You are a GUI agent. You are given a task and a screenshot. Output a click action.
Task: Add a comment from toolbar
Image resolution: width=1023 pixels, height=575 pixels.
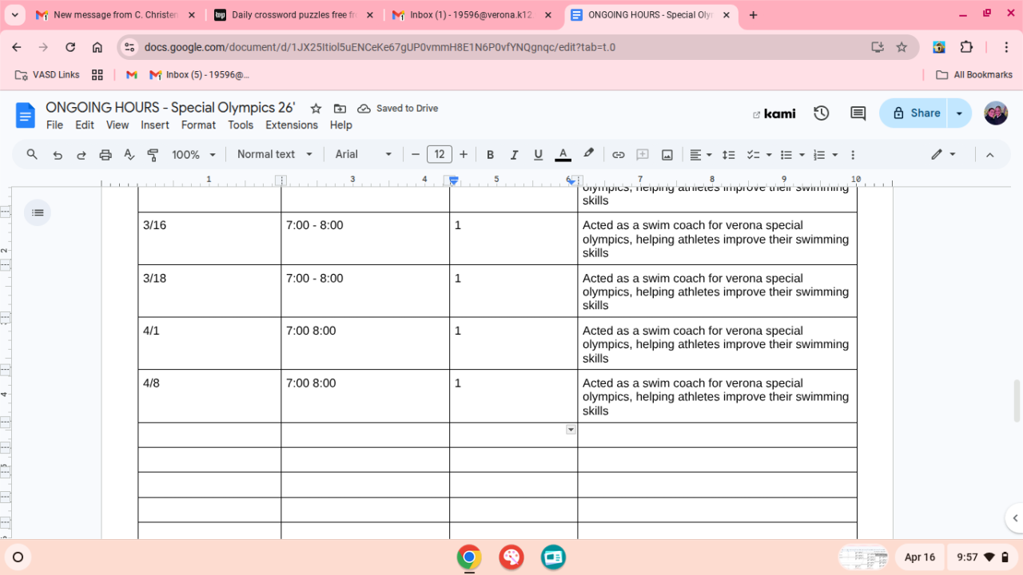(x=643, y=155)
